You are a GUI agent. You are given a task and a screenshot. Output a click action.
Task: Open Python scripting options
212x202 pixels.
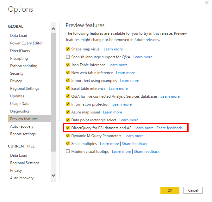(x=24, y=66)
